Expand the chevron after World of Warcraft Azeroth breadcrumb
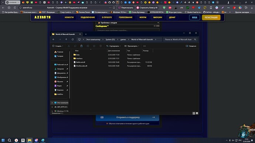The height and width of the screenshot is (143, 255). pyautogui.click(x=156, y=39)
